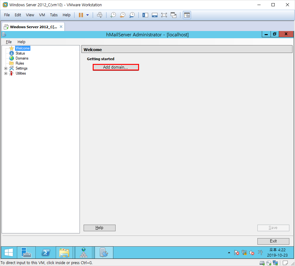Close the Windows Server 2012_C tab
This screenshot has width=295, height=266.
click(61, 27)
